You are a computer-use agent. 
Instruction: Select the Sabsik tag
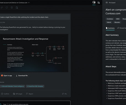tap(109, 22)
